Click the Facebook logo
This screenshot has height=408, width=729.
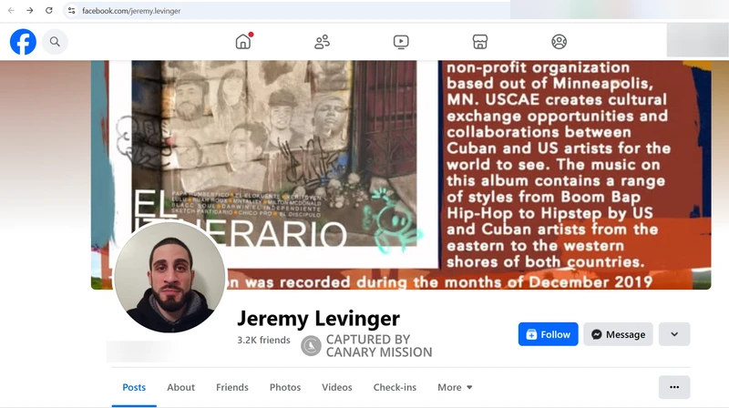[x=23, y=42]
